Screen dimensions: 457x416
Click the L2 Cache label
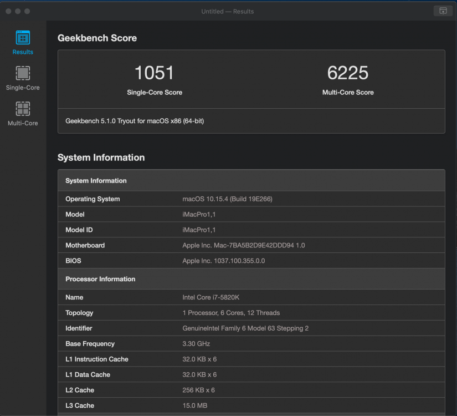80,390
